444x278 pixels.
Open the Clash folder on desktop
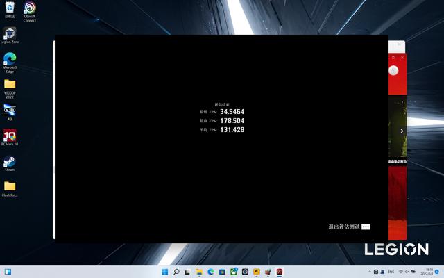(x=10, y=186)
